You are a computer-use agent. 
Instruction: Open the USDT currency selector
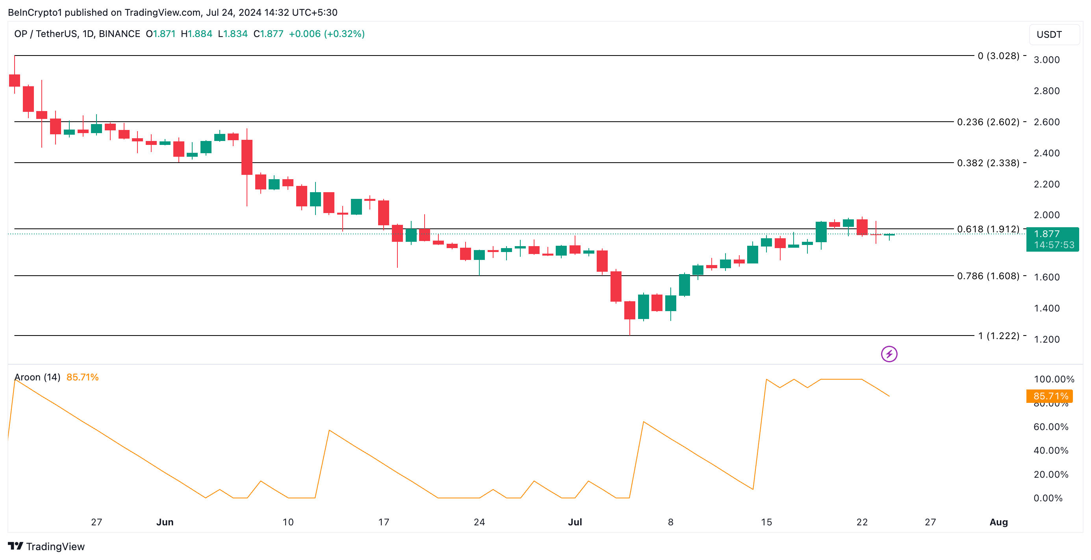[1054, 34]
